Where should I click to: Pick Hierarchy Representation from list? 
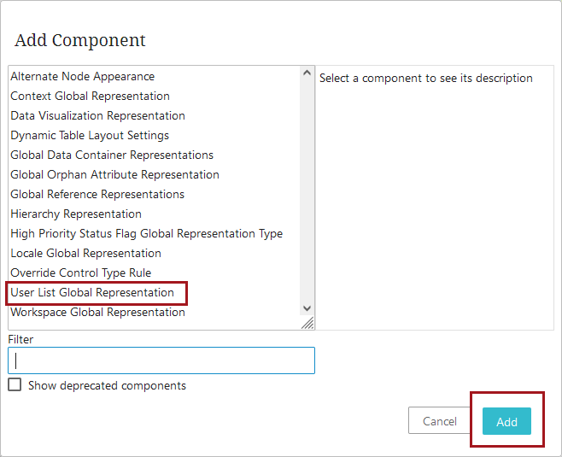[x=76, y=214]
